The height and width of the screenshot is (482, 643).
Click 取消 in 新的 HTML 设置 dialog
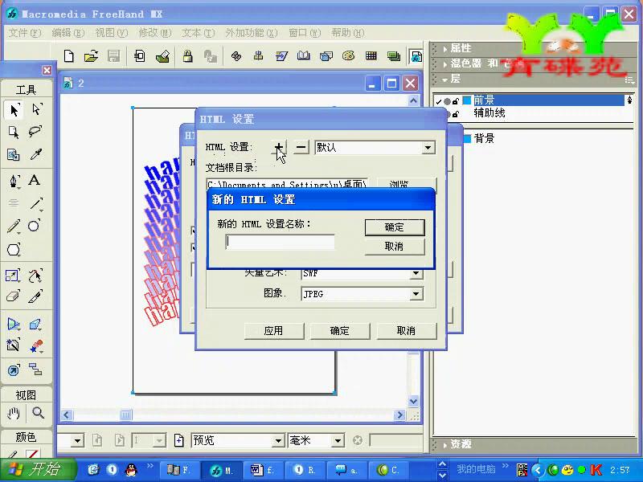(x=395, y=247)
